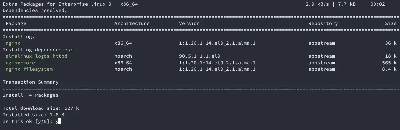Click the nginx-core dependency entry
The image size is (400, 130).
[x=20, y=63]
